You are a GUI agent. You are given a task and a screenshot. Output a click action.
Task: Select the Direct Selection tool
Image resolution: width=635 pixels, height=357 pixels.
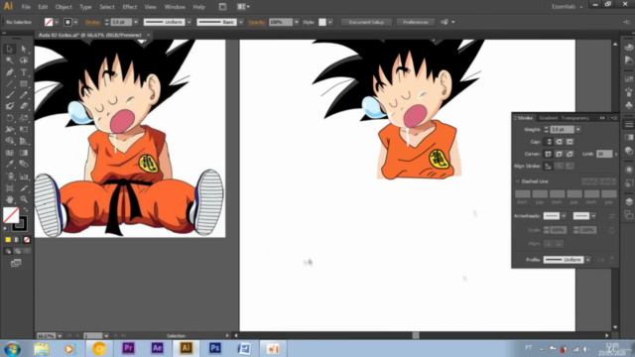[24, 49]
